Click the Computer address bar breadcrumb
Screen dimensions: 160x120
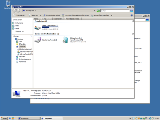31,10
